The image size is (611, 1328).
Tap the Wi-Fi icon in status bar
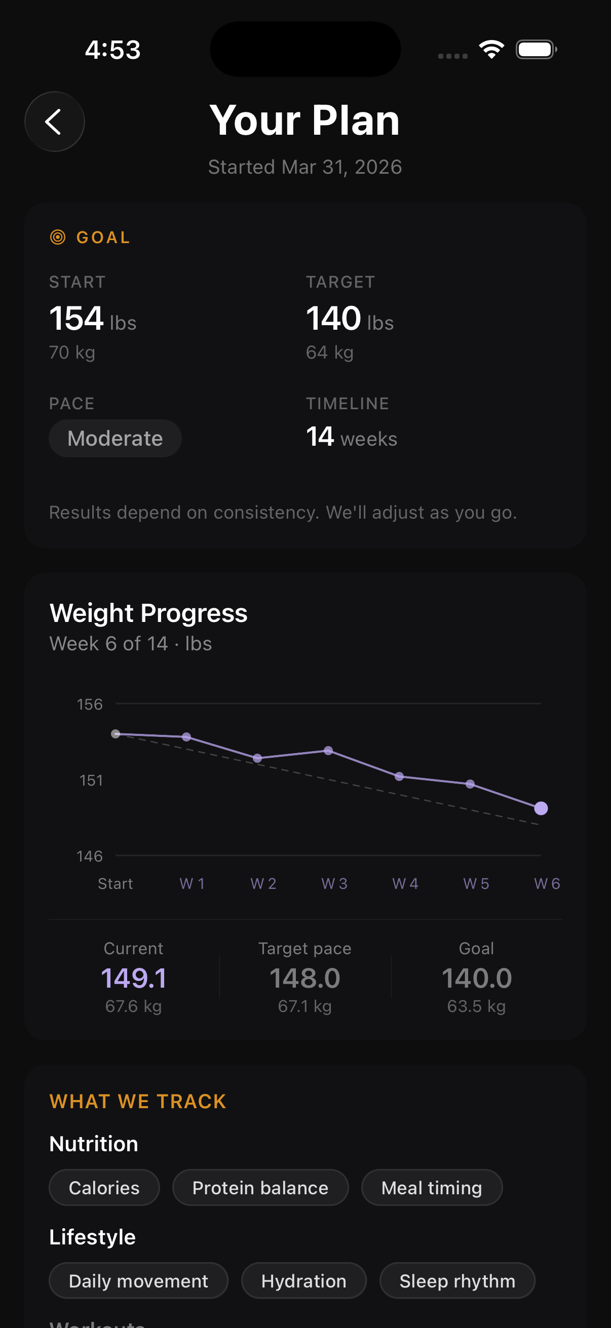coord(491,49)
